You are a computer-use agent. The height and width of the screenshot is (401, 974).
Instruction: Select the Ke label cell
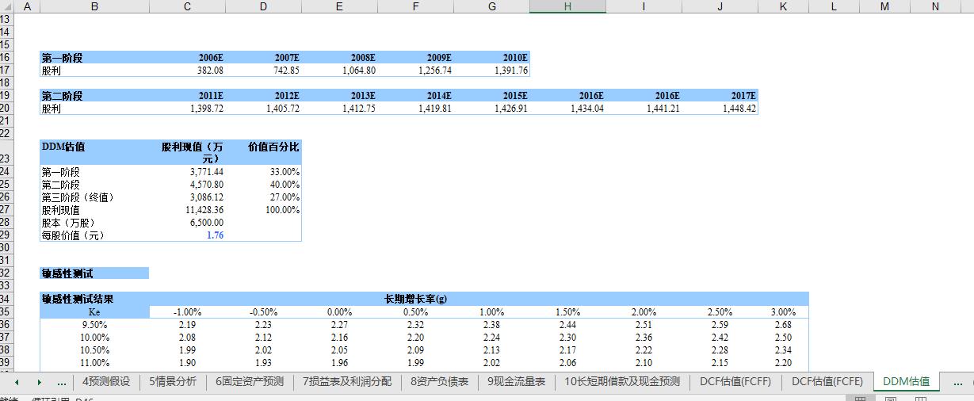pyautogui.click(x=94, y=311)
